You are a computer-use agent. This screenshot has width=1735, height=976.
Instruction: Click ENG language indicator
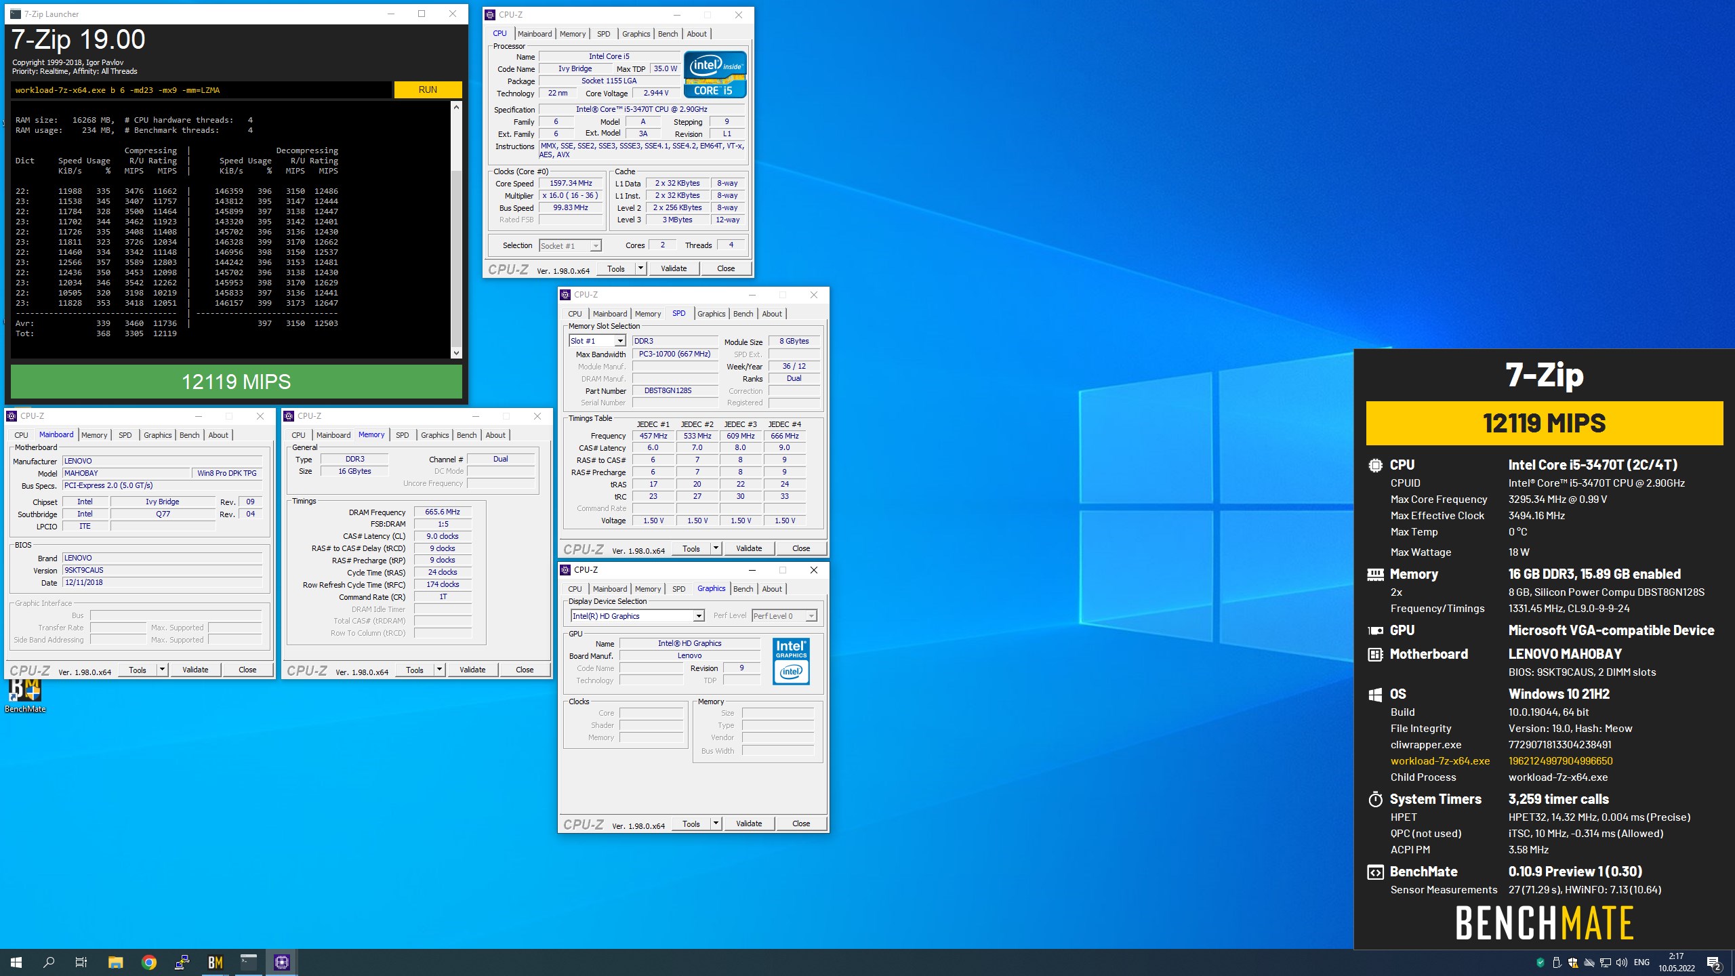[1641, 962]
